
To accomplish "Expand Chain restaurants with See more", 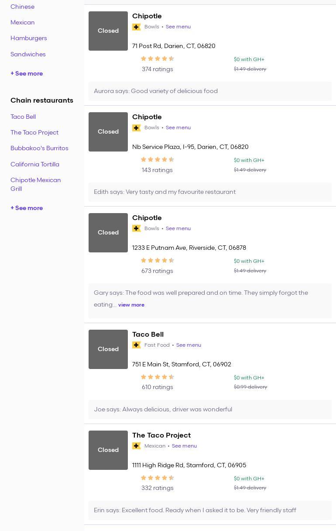I will coord(27,208).
